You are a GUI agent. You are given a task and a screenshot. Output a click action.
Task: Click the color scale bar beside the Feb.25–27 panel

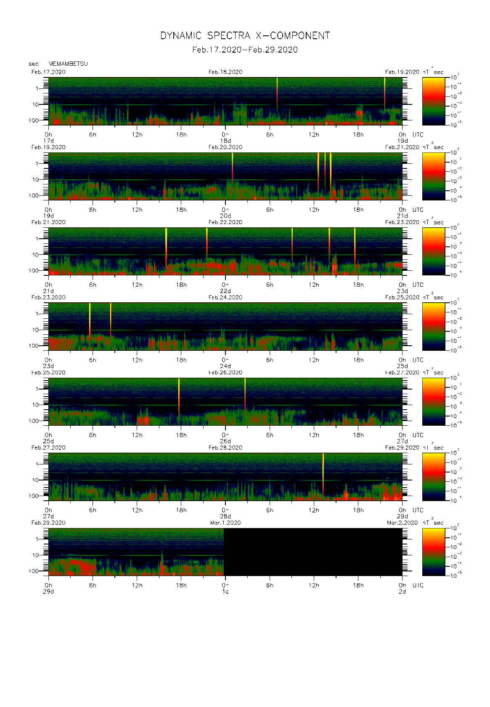click(434, 402)
